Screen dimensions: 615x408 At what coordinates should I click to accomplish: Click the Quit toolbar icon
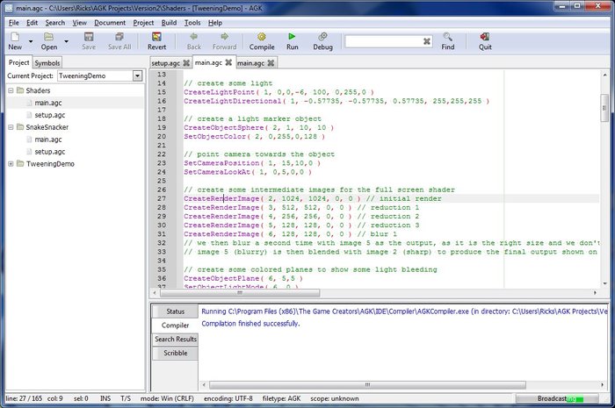(485, 37)
